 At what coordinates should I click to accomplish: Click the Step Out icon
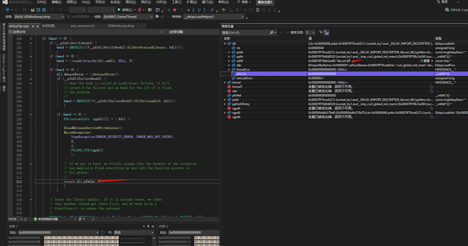[x=204, y=10]
